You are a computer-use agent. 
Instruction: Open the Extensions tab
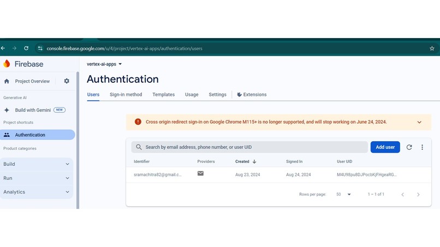pyautogui.click(x=252, y=94)
